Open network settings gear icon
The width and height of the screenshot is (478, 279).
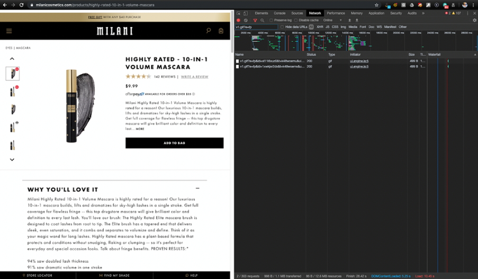click(x=474, y=20)
